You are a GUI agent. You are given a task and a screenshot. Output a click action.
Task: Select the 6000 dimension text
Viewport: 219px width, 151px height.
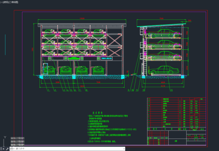(163, 83)
